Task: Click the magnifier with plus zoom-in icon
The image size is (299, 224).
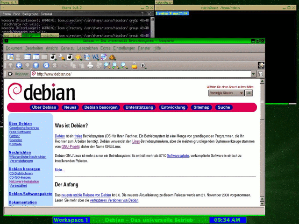Action: (x=115, y=65)
